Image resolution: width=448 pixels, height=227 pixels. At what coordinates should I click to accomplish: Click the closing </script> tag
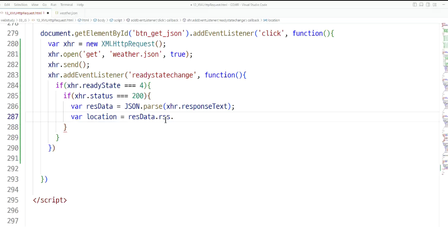click(50, 200)
